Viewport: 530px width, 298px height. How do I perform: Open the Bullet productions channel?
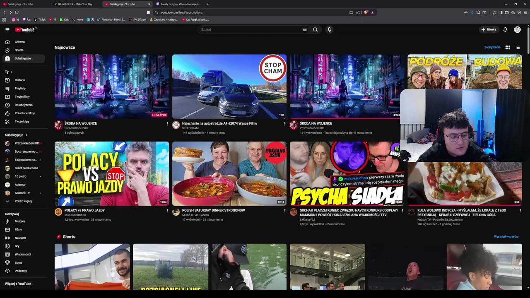pyautogui.click(x=23, y=168)
